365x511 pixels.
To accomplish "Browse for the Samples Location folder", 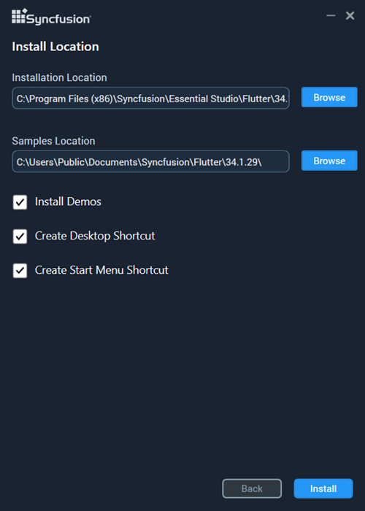I will pos(329,161).
